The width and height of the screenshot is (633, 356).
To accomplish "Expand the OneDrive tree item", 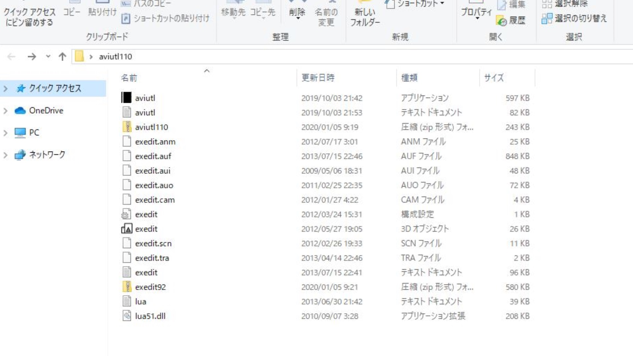I will click(5, 110).
